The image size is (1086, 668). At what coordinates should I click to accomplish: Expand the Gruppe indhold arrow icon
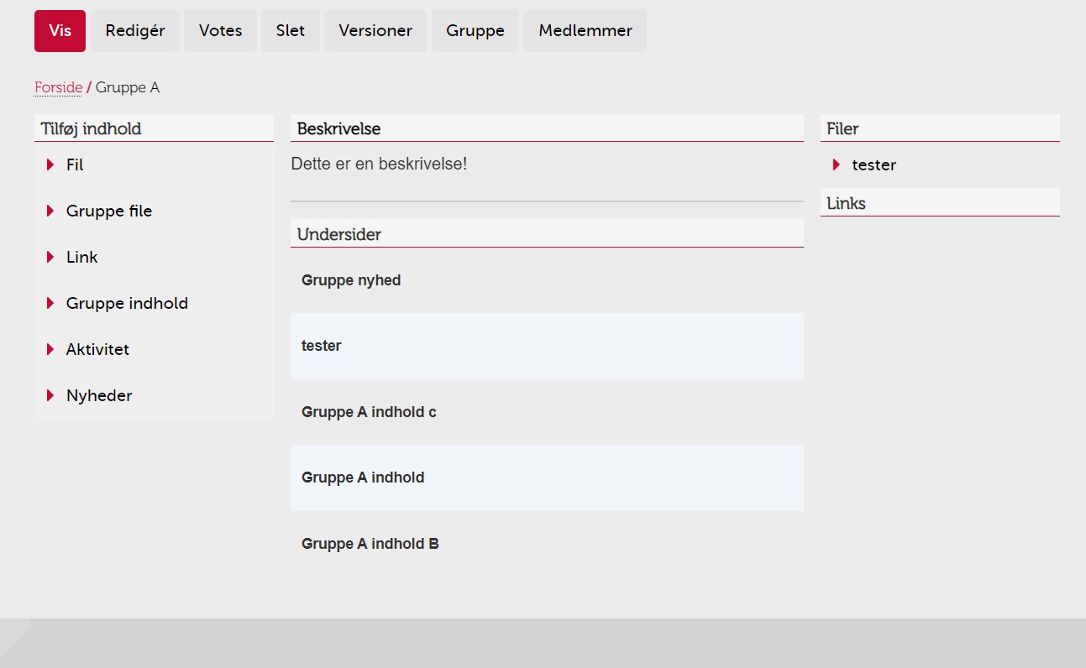point(51,303)
